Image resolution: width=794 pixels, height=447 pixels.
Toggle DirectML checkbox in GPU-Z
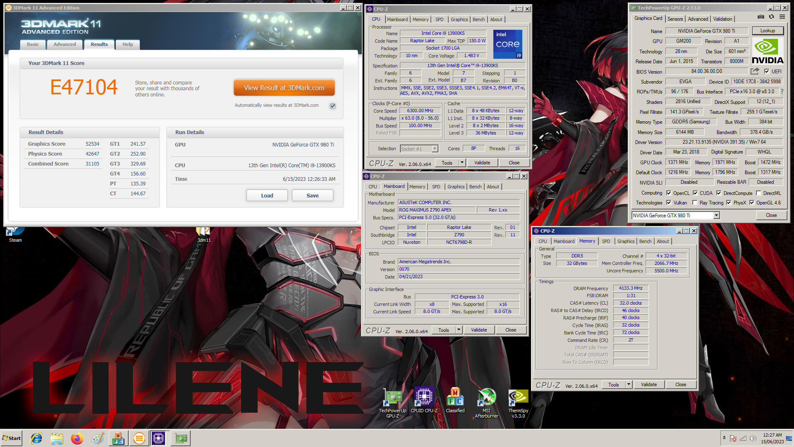[x=758, y=193]
